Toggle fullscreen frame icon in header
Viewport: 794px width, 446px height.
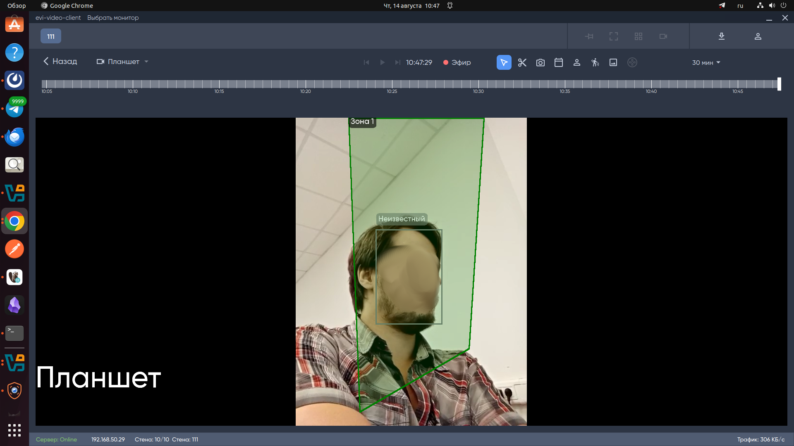pos(613,36)
